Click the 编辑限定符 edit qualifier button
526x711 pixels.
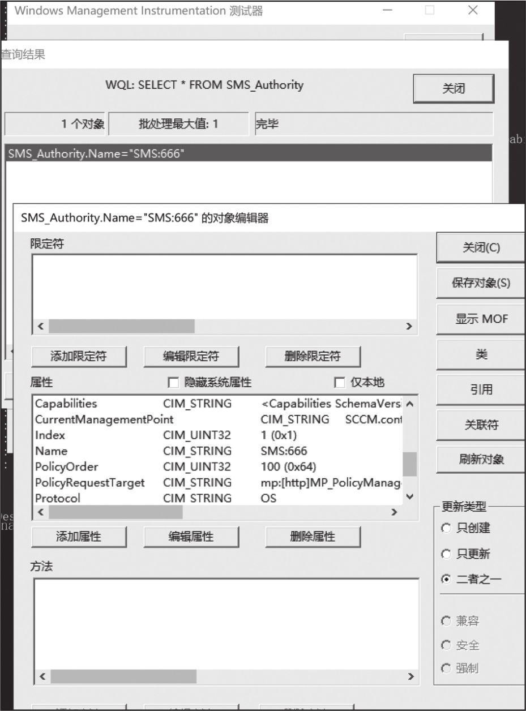191,356
